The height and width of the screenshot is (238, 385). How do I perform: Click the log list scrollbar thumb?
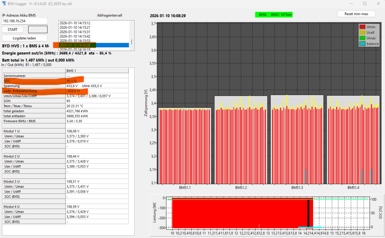click(131, 42)
